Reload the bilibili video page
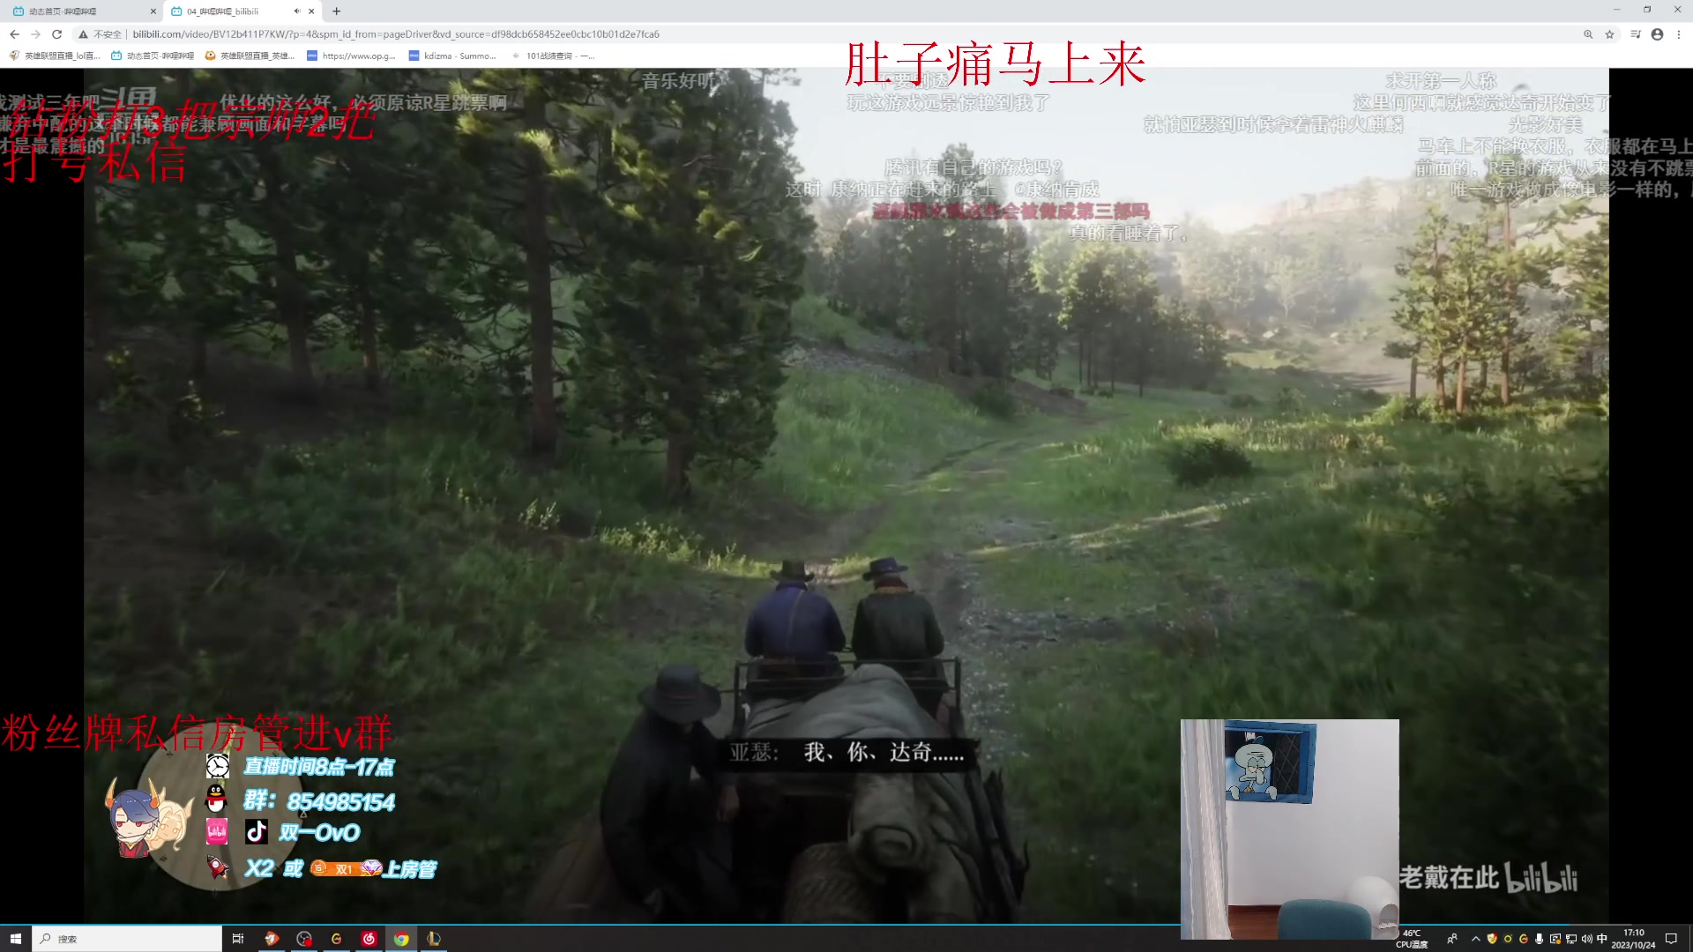 56,34
